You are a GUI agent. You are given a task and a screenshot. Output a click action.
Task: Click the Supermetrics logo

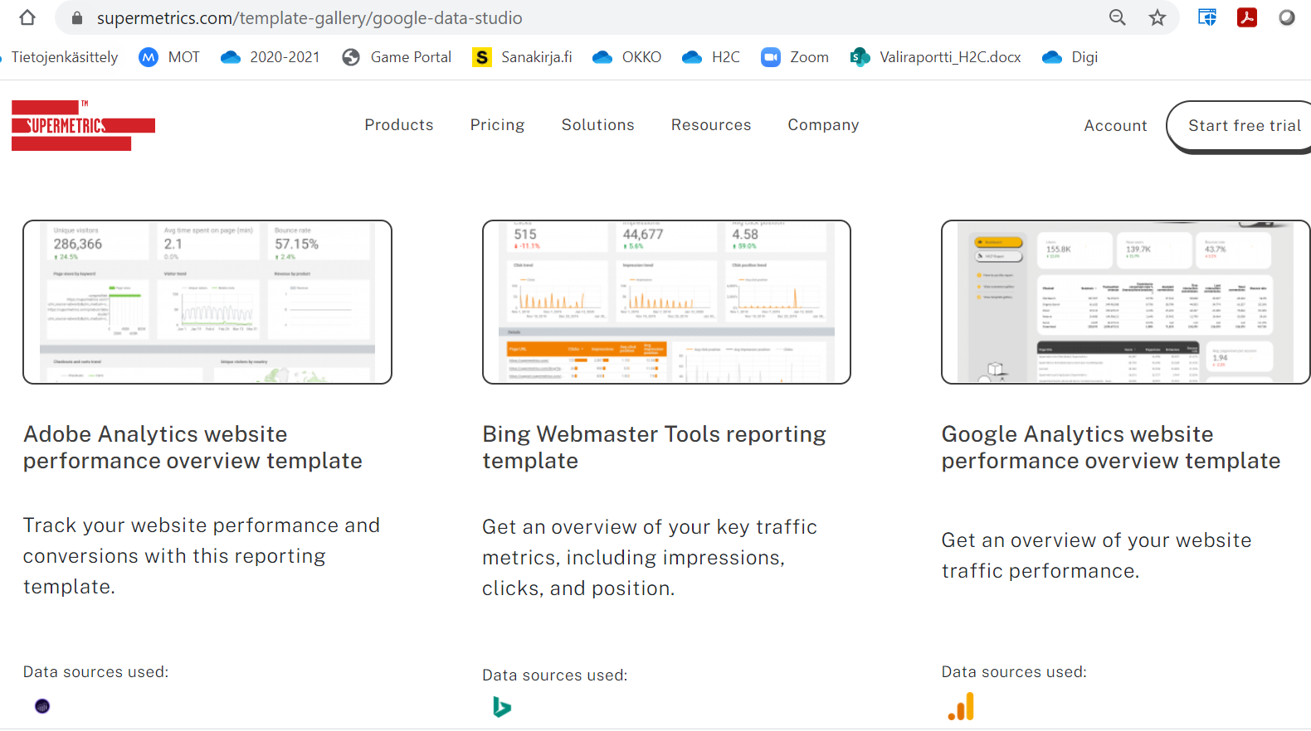[x=83, y=125]
